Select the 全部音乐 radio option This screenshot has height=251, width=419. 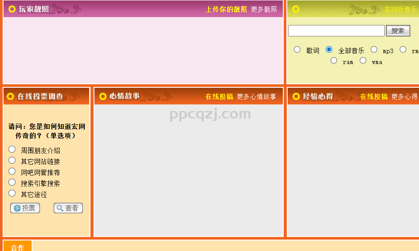(329, 50)
